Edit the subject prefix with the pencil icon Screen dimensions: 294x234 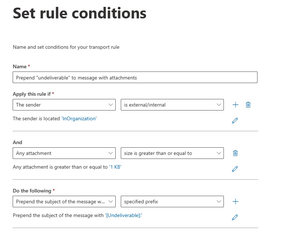tap(235, 217)
